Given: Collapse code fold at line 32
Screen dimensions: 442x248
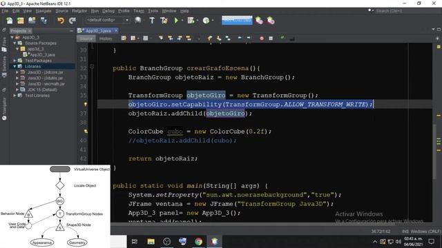Looking at the screenshot, I should click(x=92, y=67).
